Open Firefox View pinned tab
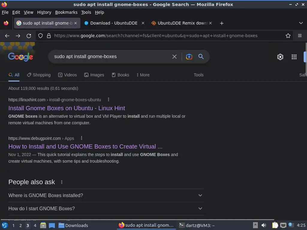The width and height of the screenshot is (307, 230). pos(6,23)
